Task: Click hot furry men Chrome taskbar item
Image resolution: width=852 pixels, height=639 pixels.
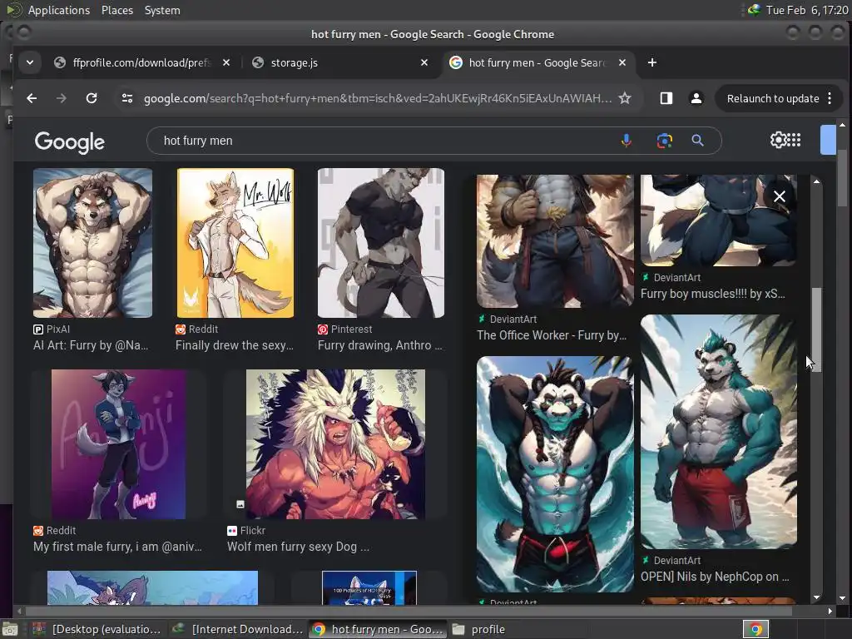Action: point(378,629)
